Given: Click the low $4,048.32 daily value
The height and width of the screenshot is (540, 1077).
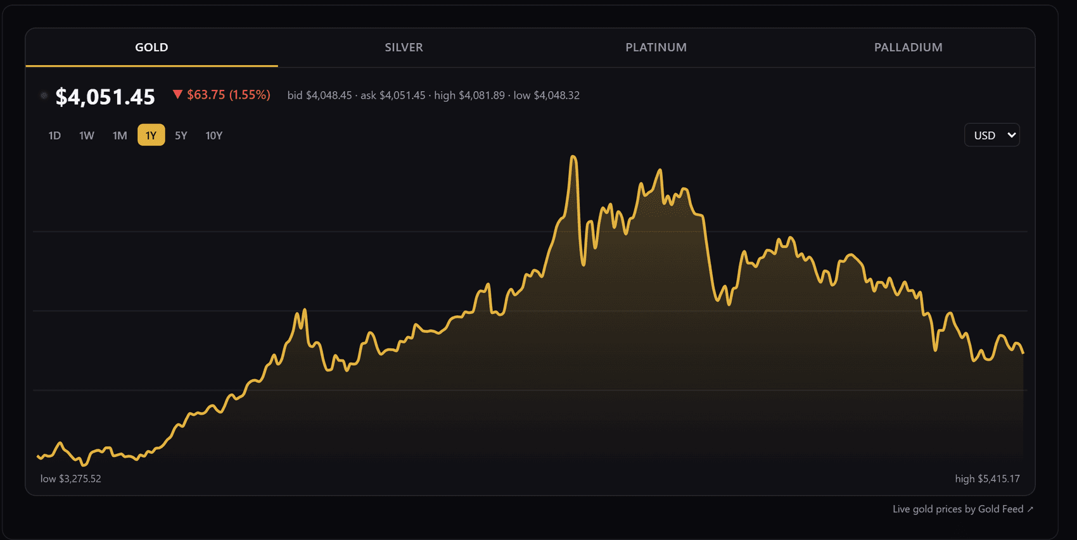Looking at the screenshot, I should tap(546, 95).
